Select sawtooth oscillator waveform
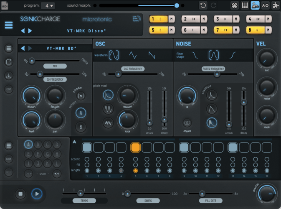 pyautogui.click(x=152, y=55)
